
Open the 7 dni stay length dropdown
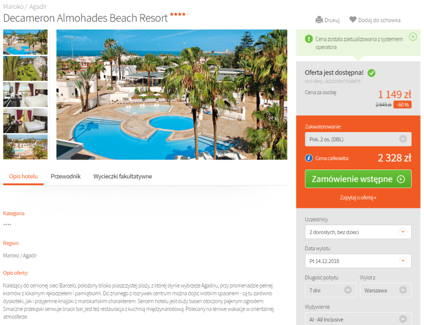pyautogui.click(x=330, y=290)
